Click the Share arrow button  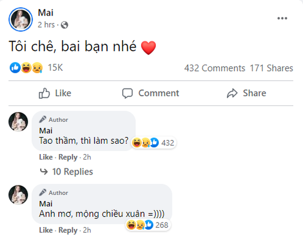[x=247, y=93]
